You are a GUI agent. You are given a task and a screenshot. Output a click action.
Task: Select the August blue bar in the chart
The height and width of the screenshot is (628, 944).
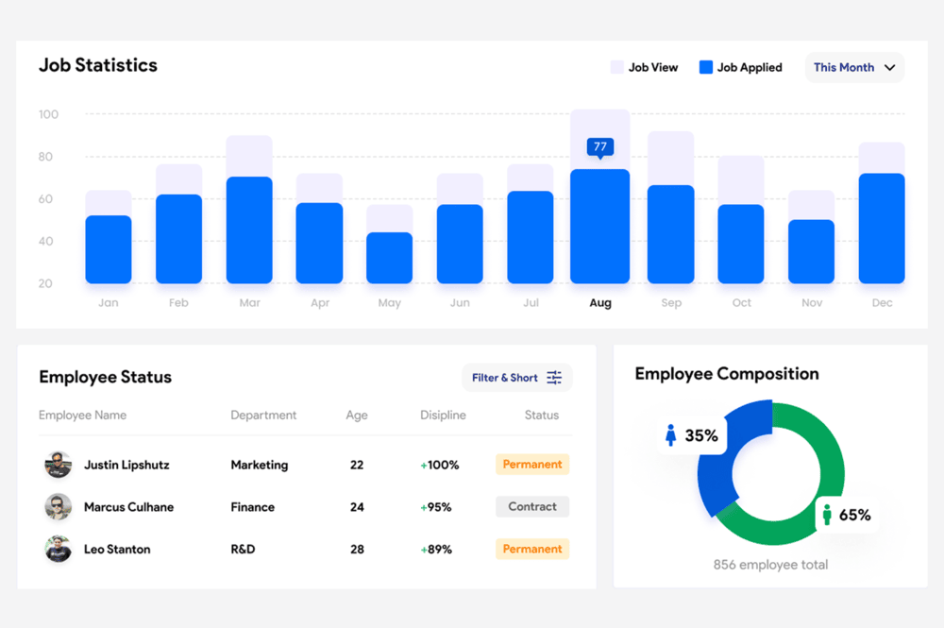click(x=599, y=227)
